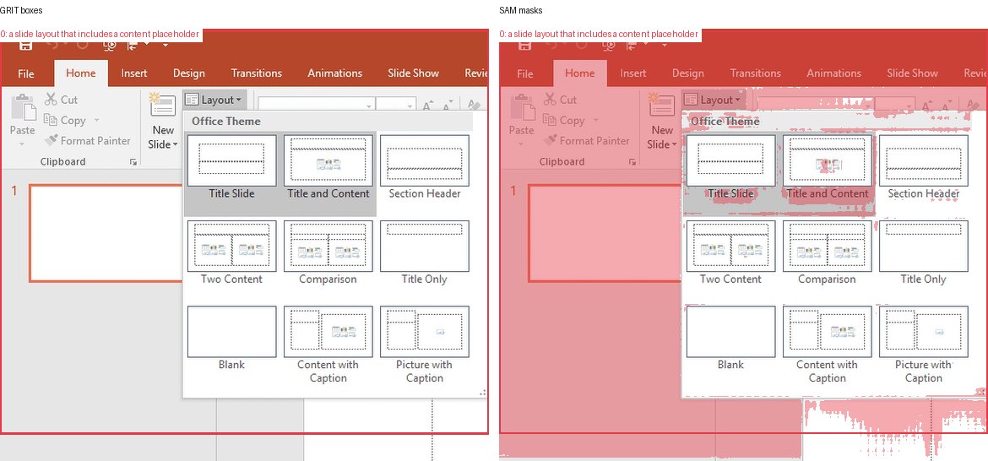
Task: Choose Section Header layout in right SAM screenshot
Action: pos(924,167)
